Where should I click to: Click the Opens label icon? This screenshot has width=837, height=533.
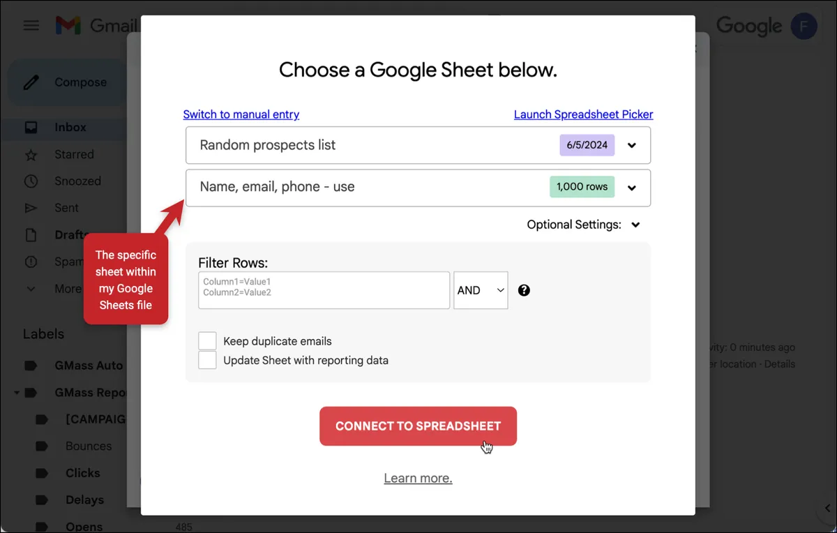tap(42, 527)
